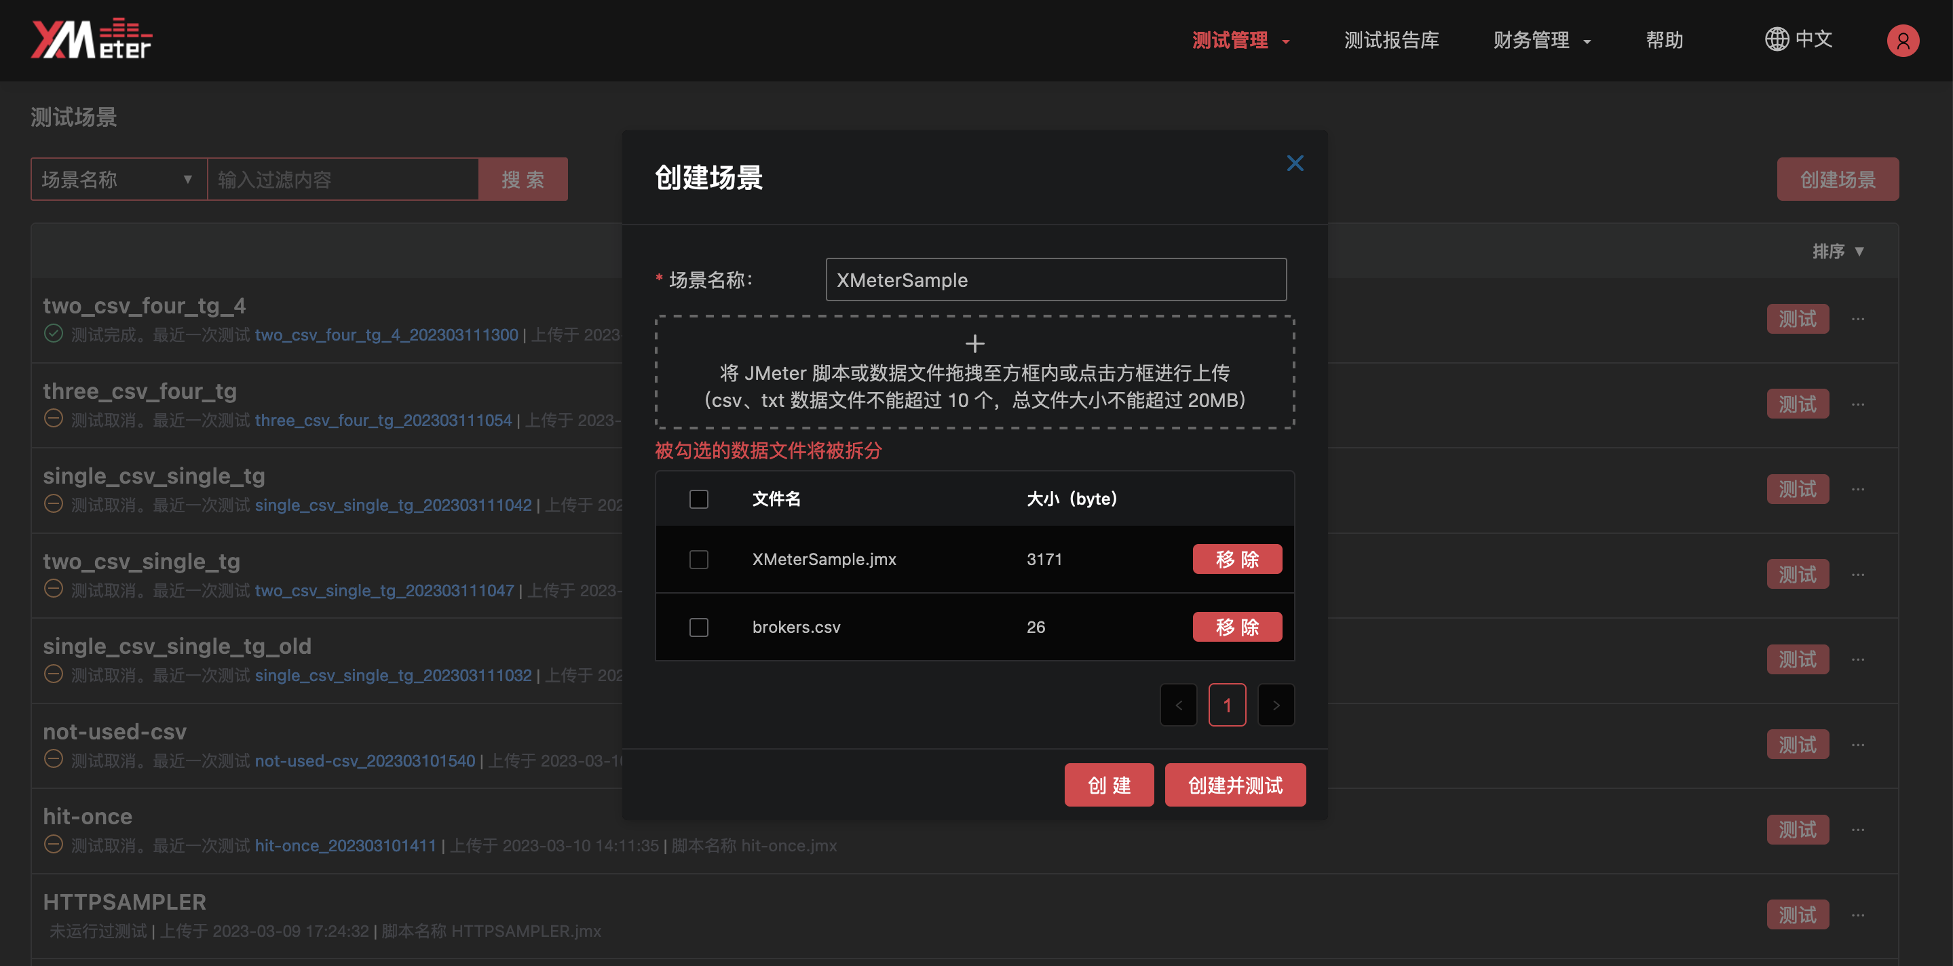Open more options for hit-once scene

[x=1857, y=830]
